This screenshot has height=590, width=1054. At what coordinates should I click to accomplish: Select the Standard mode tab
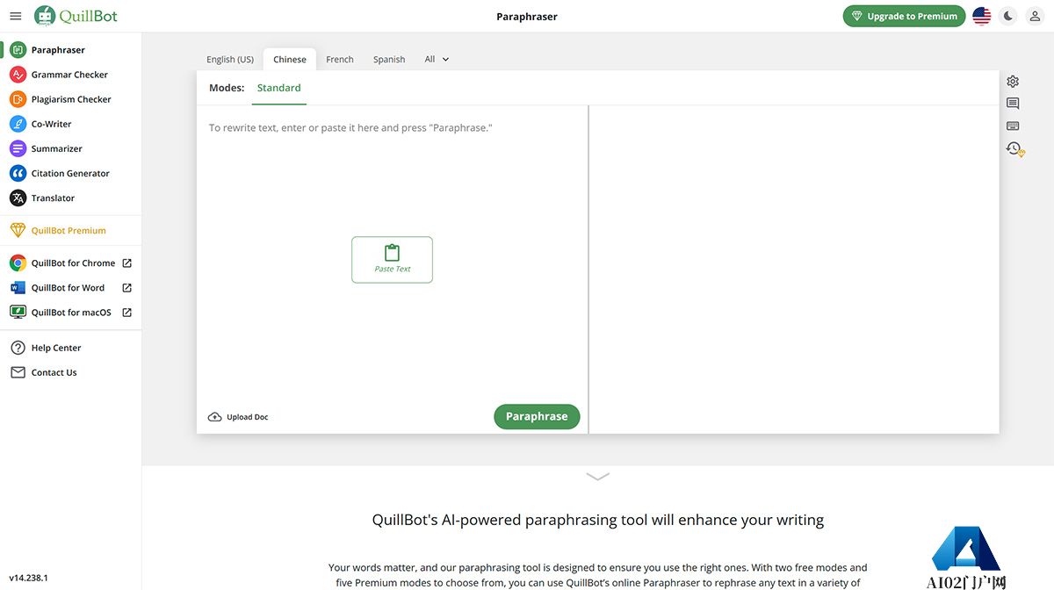click(279, 88)
